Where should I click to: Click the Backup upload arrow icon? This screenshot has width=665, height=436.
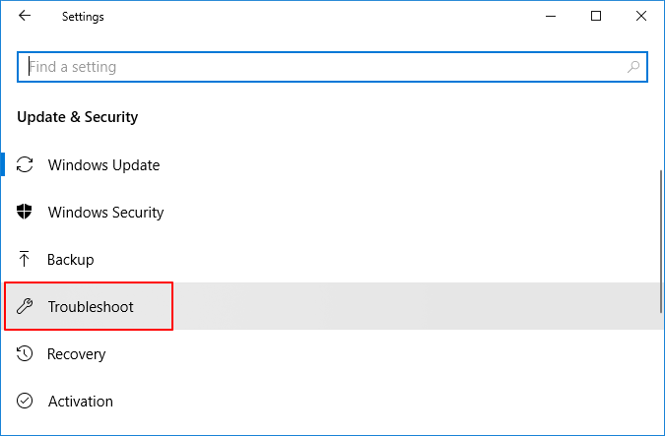(x=27, y=260)
